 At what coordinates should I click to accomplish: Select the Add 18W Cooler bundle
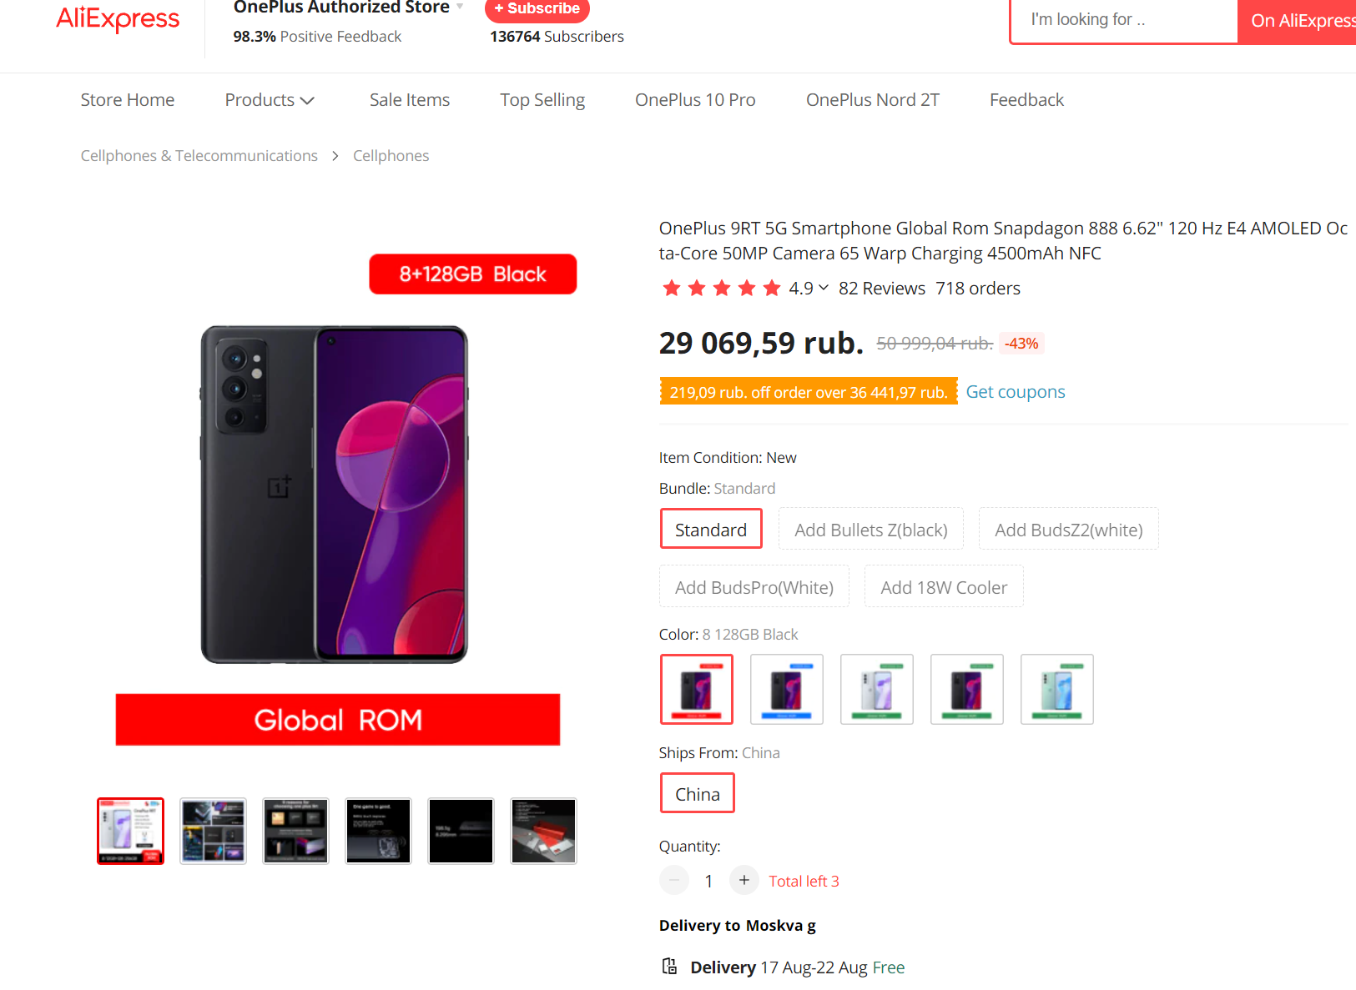point(944,587)
